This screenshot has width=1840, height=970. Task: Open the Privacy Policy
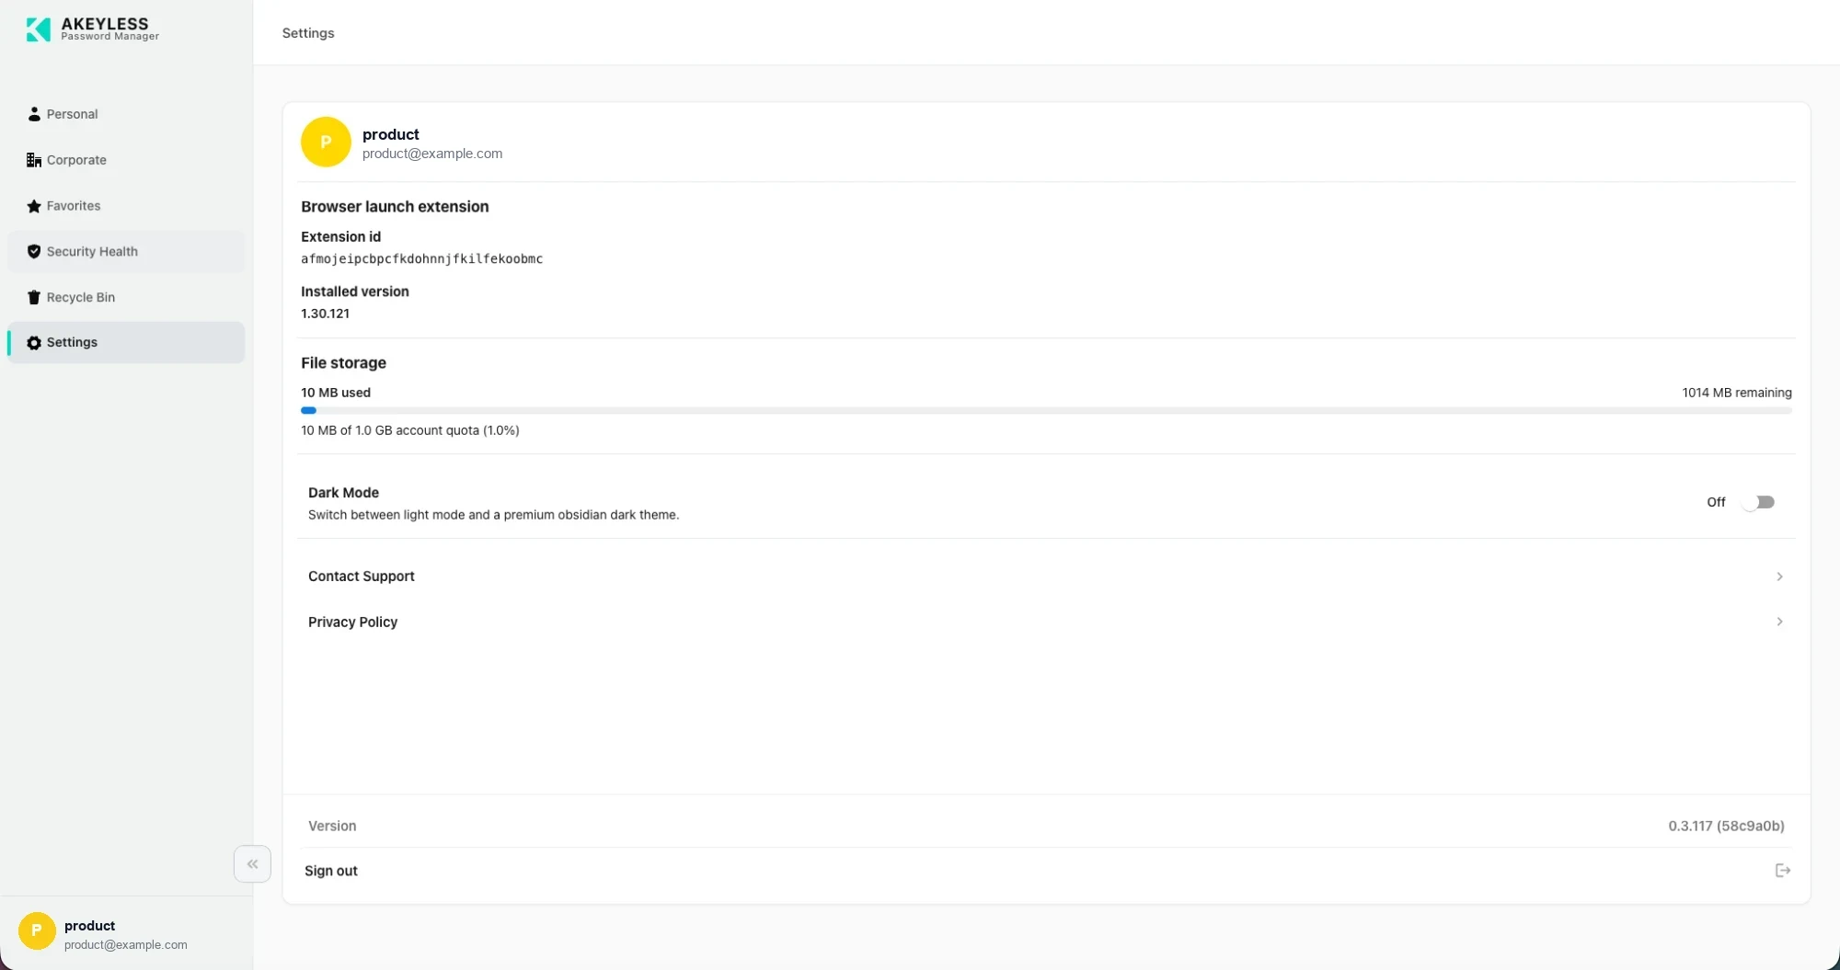coord(1047,622)
